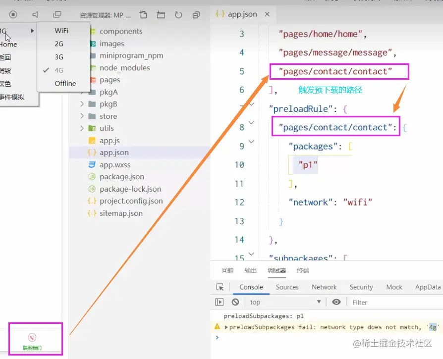
Task: Select Offline network option
Action: [x=65, y=84]
